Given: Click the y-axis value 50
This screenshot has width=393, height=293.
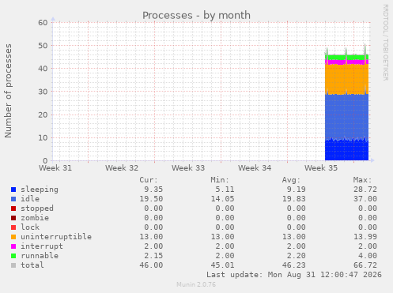Looking at the screenshot, I should pos(43,46).
